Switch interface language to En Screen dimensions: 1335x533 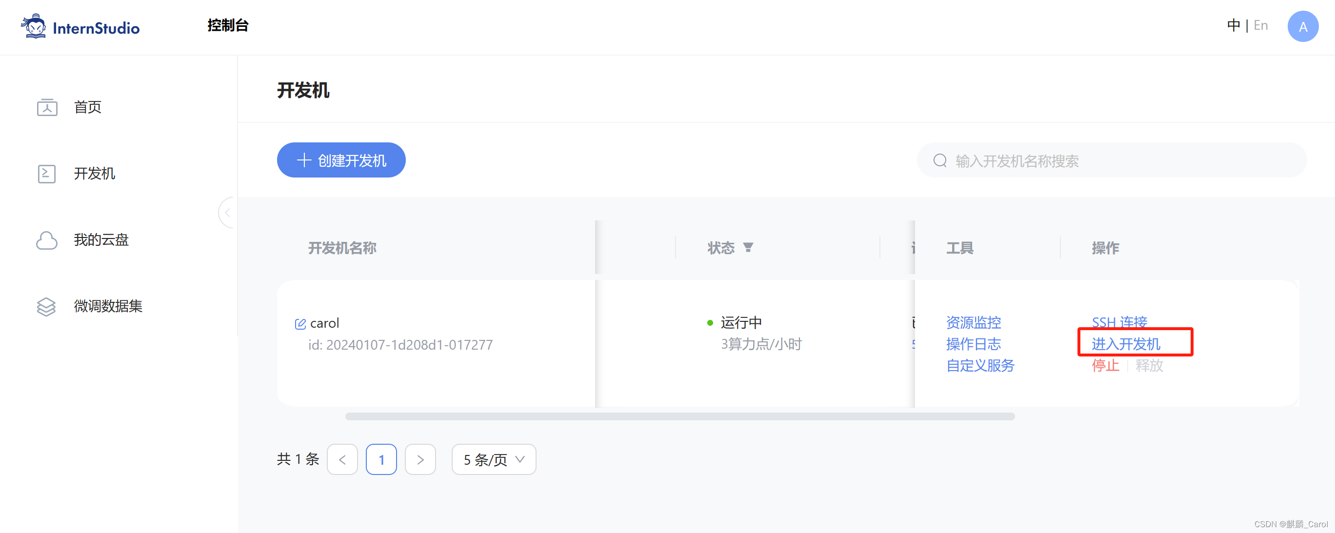[x=1260, y=25]
